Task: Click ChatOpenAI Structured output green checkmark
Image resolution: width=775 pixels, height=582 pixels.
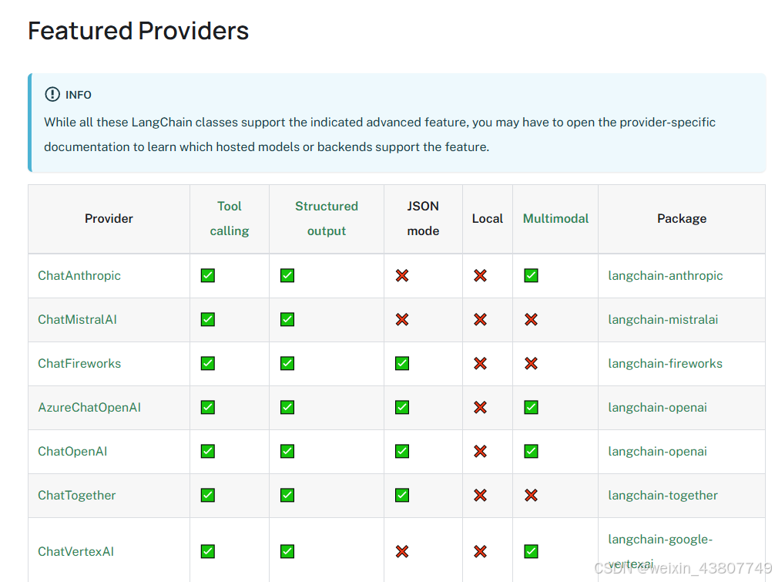Action: pos(287,452)
